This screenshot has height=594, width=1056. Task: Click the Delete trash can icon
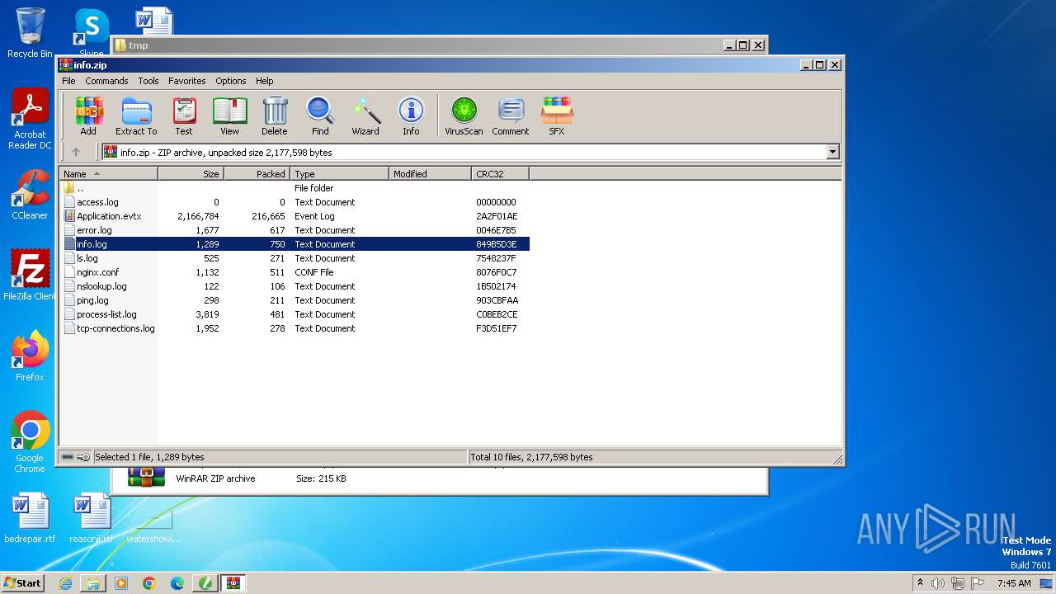(275, 116)
